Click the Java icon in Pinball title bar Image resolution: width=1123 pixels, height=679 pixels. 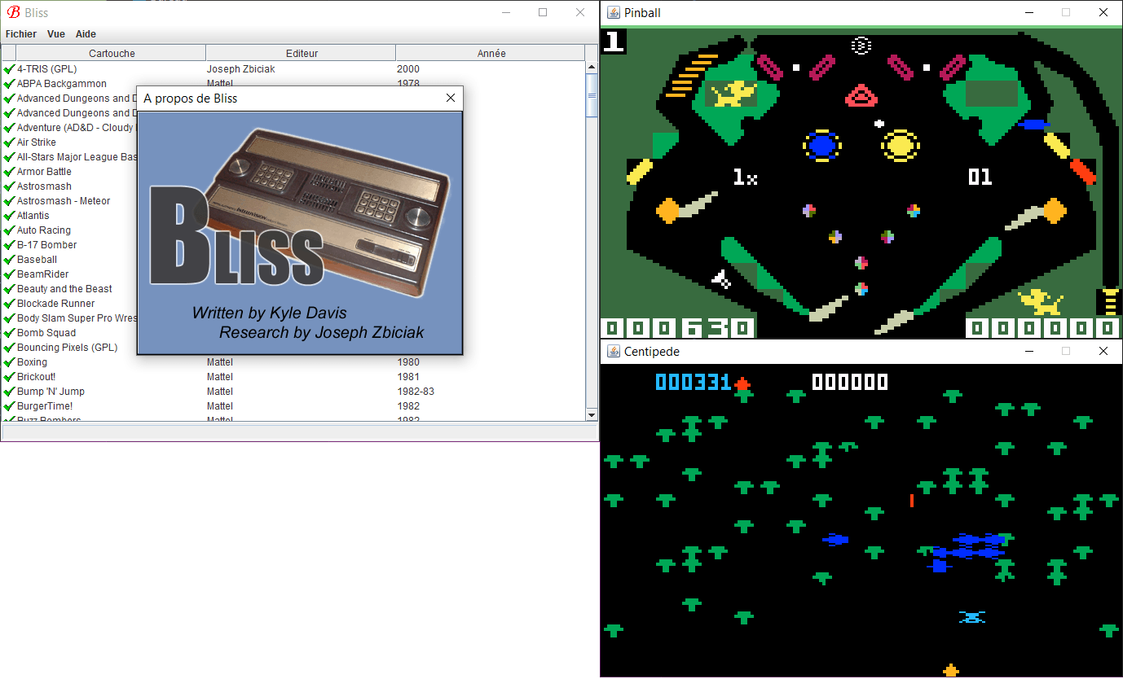click(x=614, y=12)
